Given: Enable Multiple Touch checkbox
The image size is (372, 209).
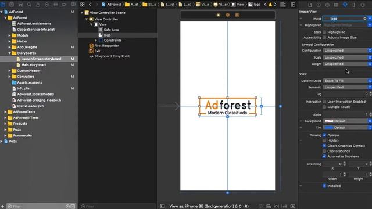Looking at the screenshot, I should coord(324,107).
